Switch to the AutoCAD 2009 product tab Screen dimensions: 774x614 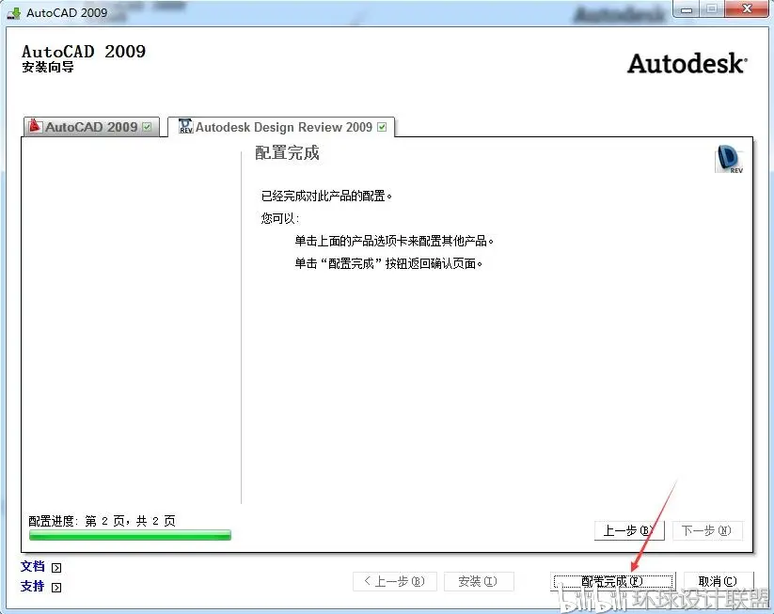91,127
